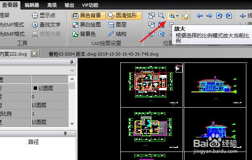Image resolution: width=252 pixels, height=160 pixels.
Task: Select the linetype scale value 1
Action: tap(50, 114)
